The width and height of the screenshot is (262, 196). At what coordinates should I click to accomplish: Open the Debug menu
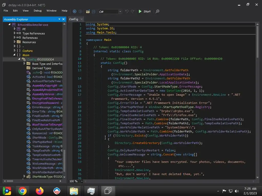coord(38,10)
